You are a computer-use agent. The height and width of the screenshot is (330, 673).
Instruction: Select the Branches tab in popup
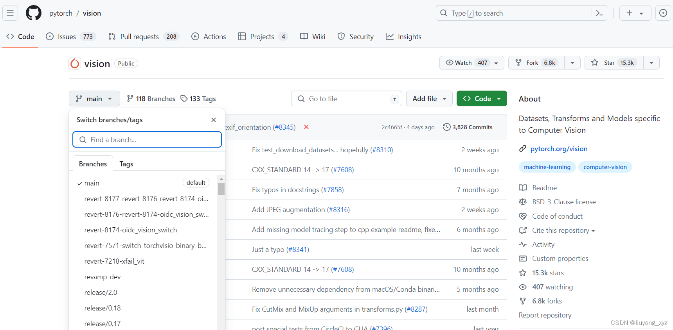point(93,164)
